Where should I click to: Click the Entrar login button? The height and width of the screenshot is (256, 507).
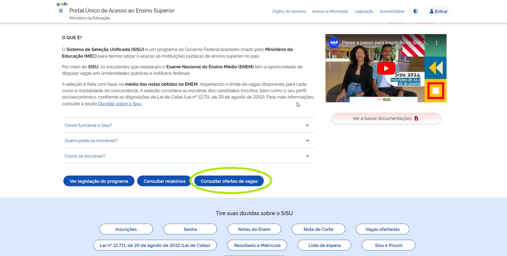(438, 12)
